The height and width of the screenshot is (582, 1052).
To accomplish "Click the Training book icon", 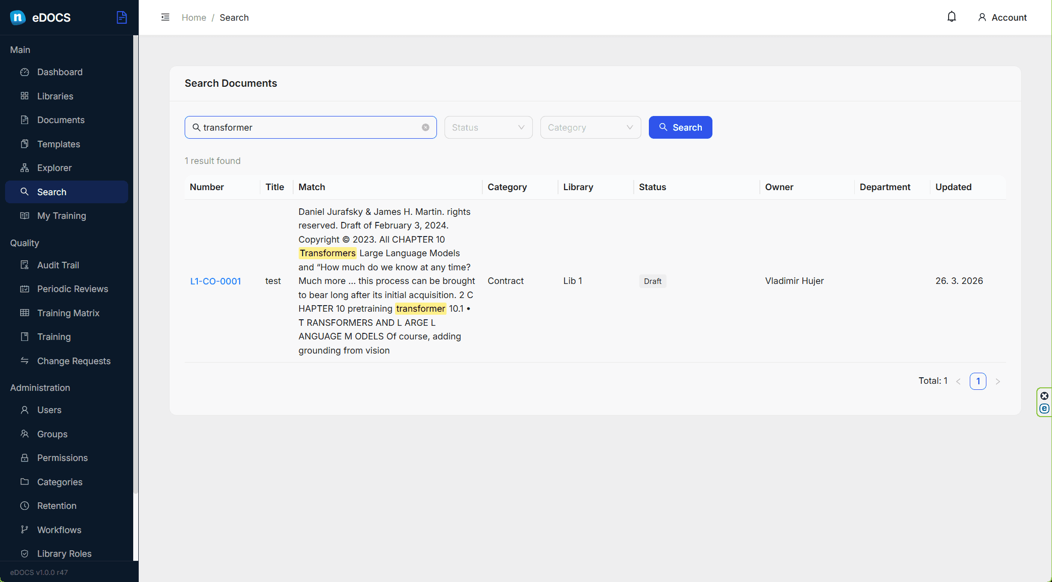I will (x=25, y=337).
